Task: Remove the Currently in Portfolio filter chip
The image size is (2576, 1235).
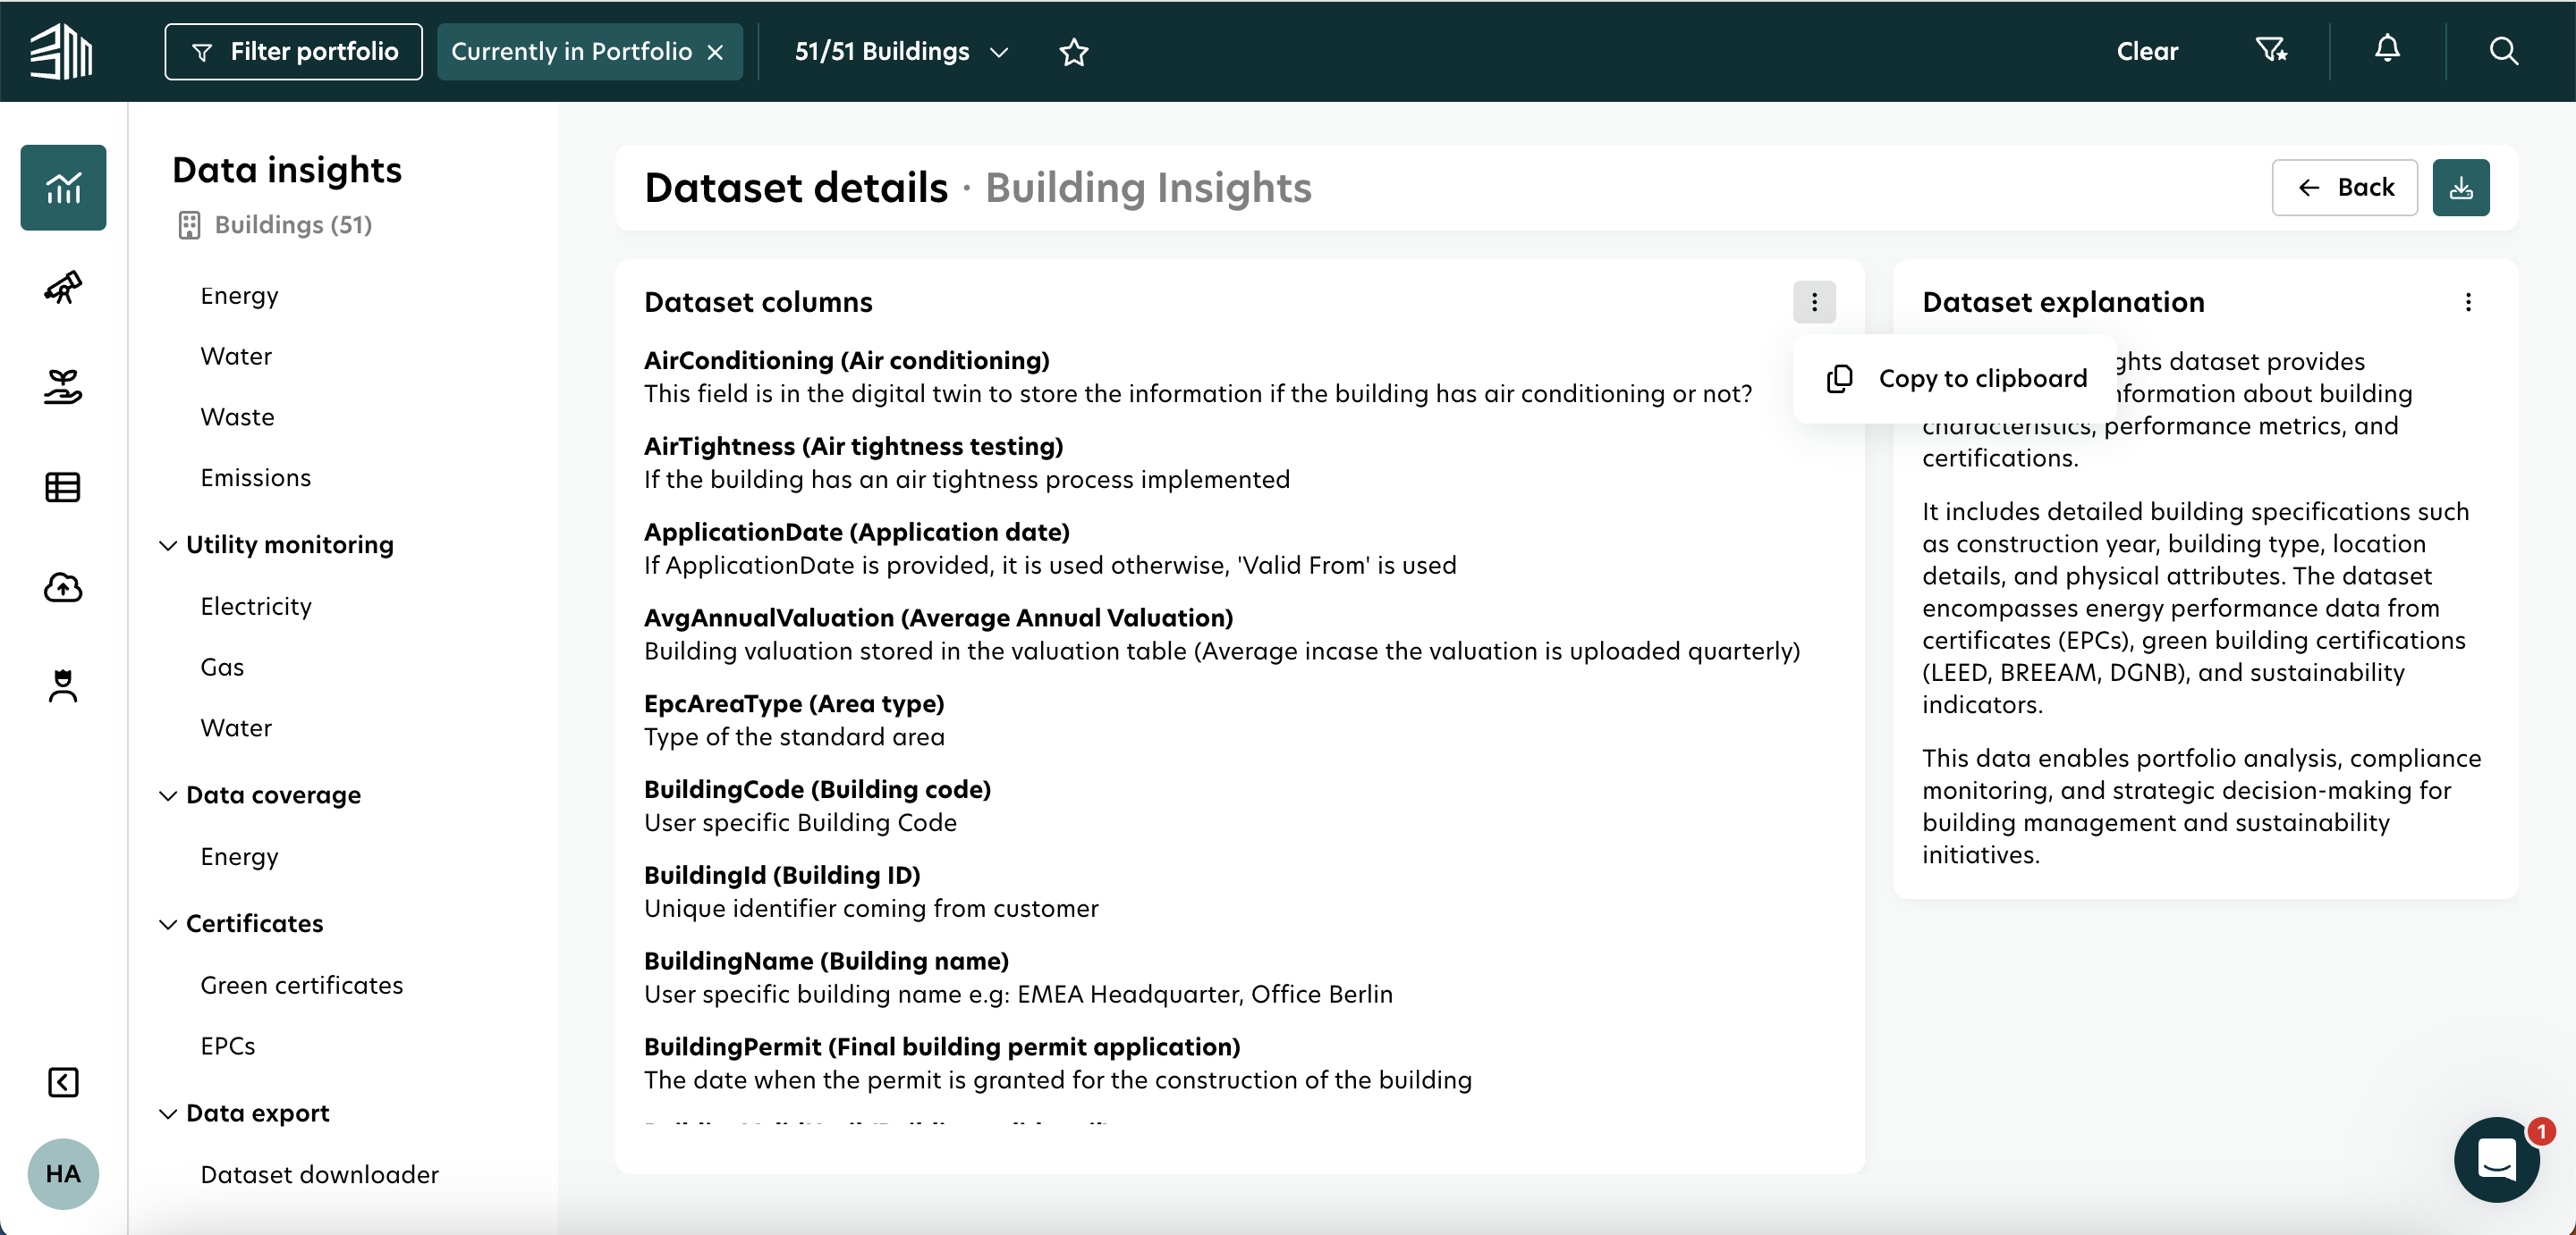Action: pos(715,52)
